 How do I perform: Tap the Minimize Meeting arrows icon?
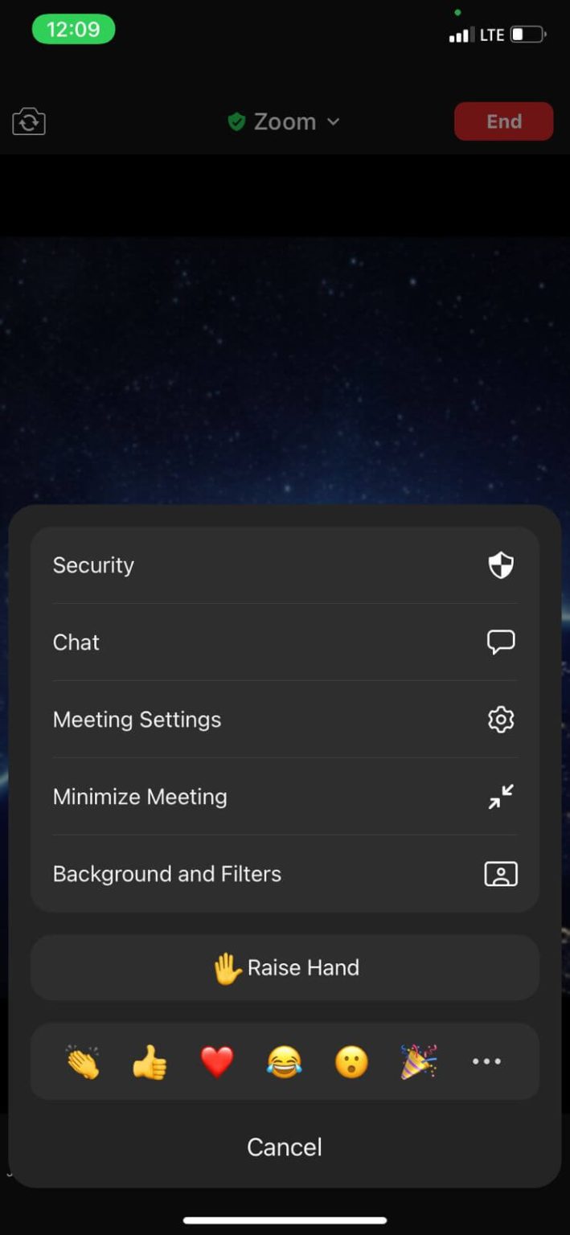(500, 796)
